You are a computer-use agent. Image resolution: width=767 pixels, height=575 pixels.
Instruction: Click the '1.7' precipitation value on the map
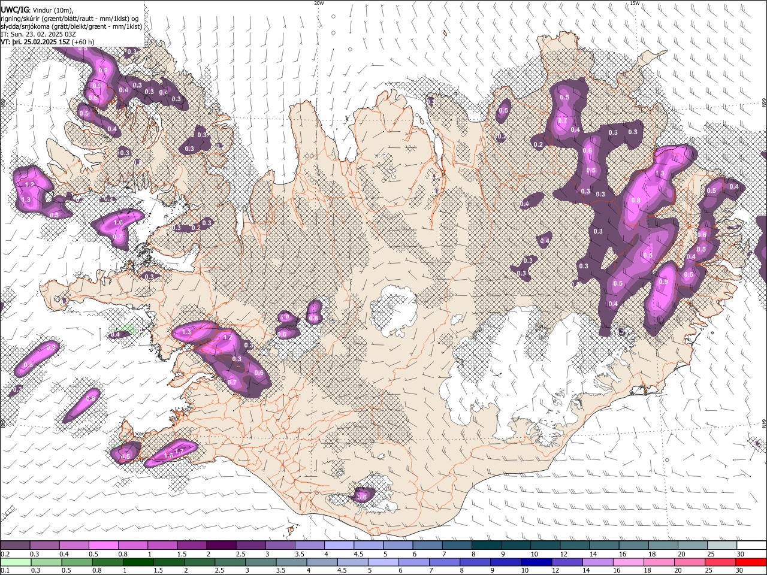179,451
